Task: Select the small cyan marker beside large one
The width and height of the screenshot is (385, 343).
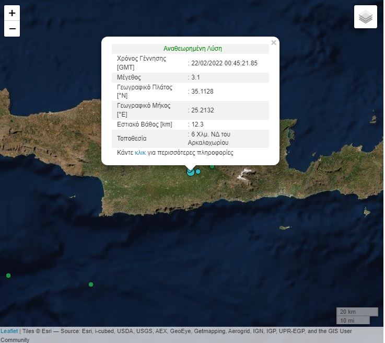Action: pyautogui.click(x=198, y=171)
